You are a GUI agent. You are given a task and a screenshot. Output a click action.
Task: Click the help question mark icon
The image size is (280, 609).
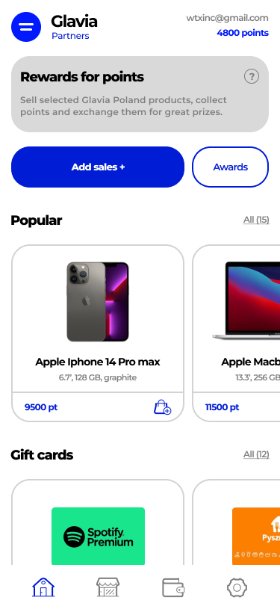point(252,76)
